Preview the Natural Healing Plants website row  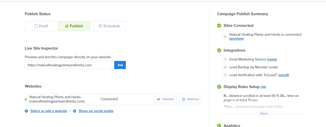click(x=165, y=99)
